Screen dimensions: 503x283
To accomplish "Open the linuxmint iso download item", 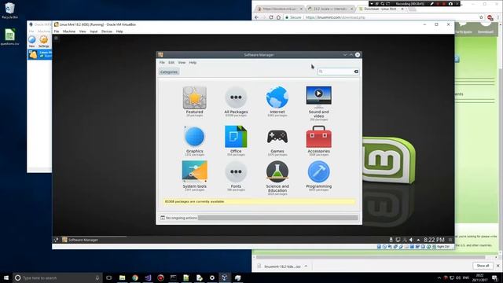I will click(279, 266).
